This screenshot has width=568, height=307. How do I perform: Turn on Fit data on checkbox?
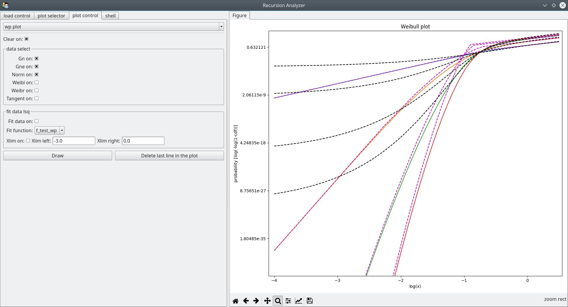(37, 121)
